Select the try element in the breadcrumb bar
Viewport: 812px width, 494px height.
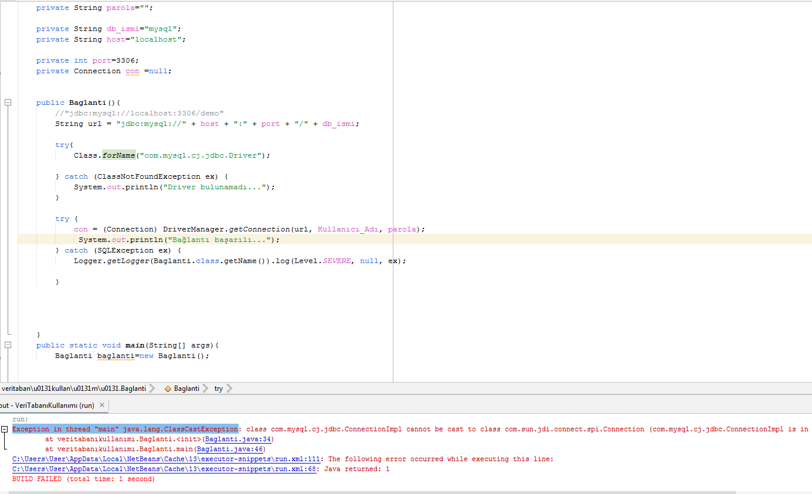click(218, 388)
